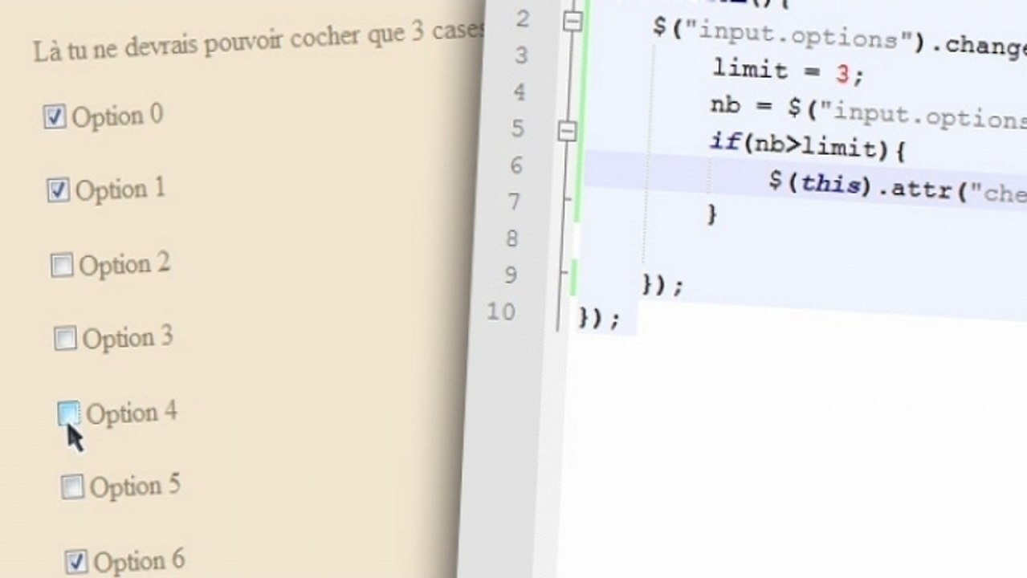Click the 'Option 4' label text
Screen dimensions: 1027x578
point(132,413)
